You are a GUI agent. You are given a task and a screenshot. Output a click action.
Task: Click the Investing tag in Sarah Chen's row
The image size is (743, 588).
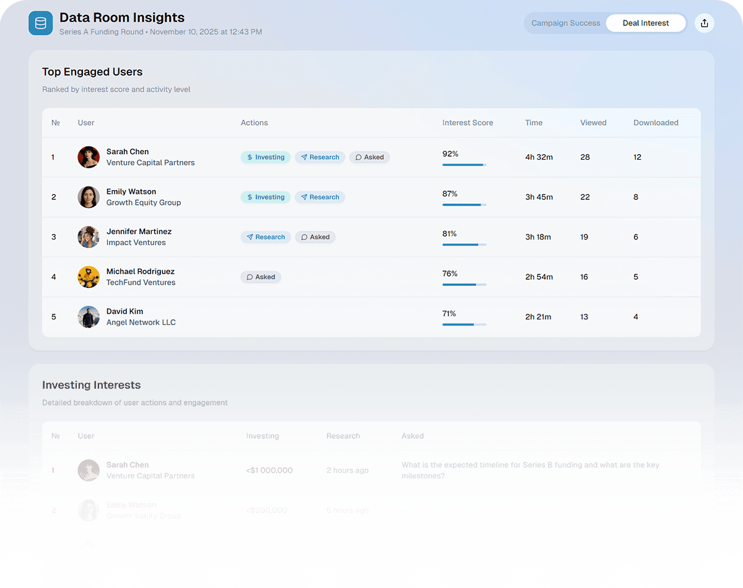click(266, 157)
